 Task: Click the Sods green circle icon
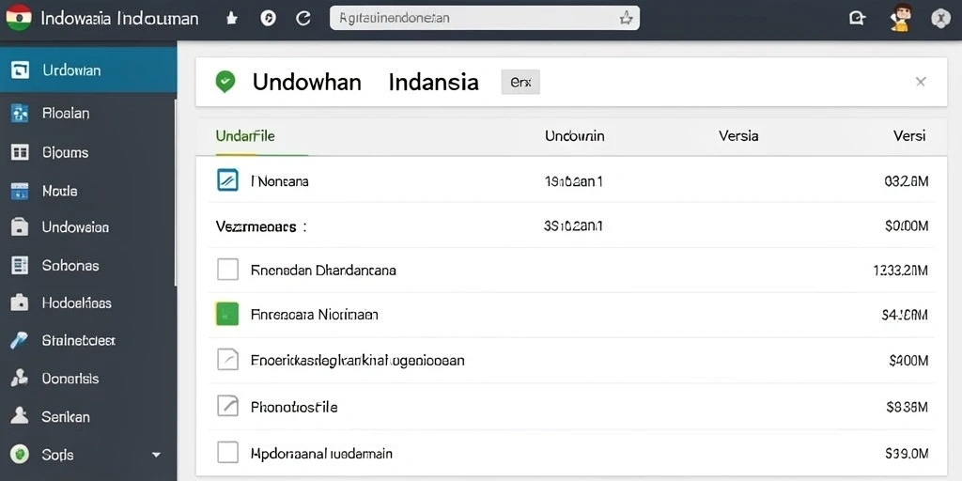21,454
